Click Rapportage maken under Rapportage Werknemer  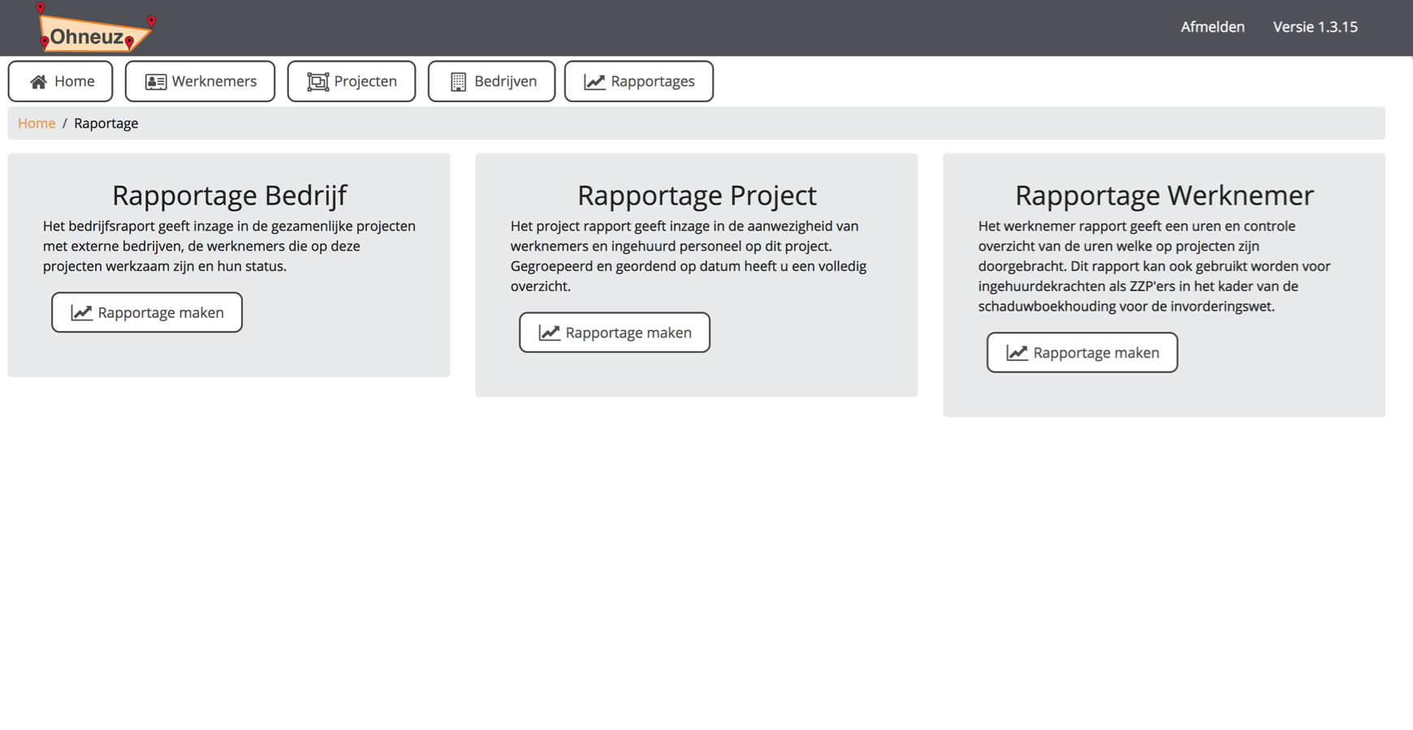[x=1082, y=353]
